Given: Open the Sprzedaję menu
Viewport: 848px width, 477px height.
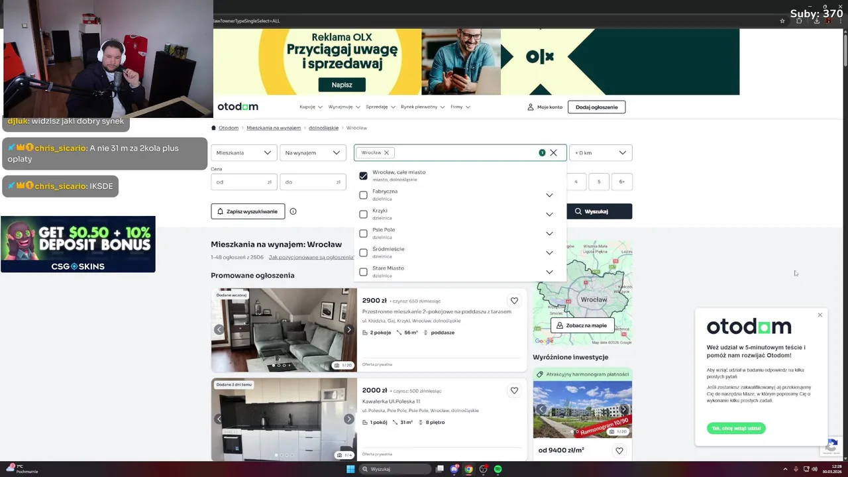Looking at the screenshot, I should tap(380, 107).
